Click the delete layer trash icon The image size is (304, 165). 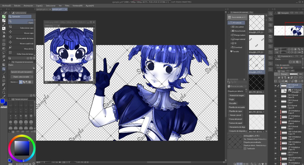pos(302,81)
